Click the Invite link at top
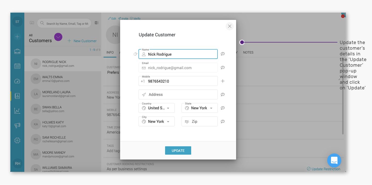Screen dimensions: 372x185 pos(123,19)
